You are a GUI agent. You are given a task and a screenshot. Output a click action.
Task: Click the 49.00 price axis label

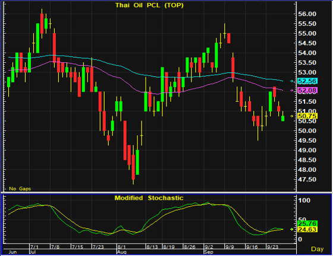coord(307,150)
